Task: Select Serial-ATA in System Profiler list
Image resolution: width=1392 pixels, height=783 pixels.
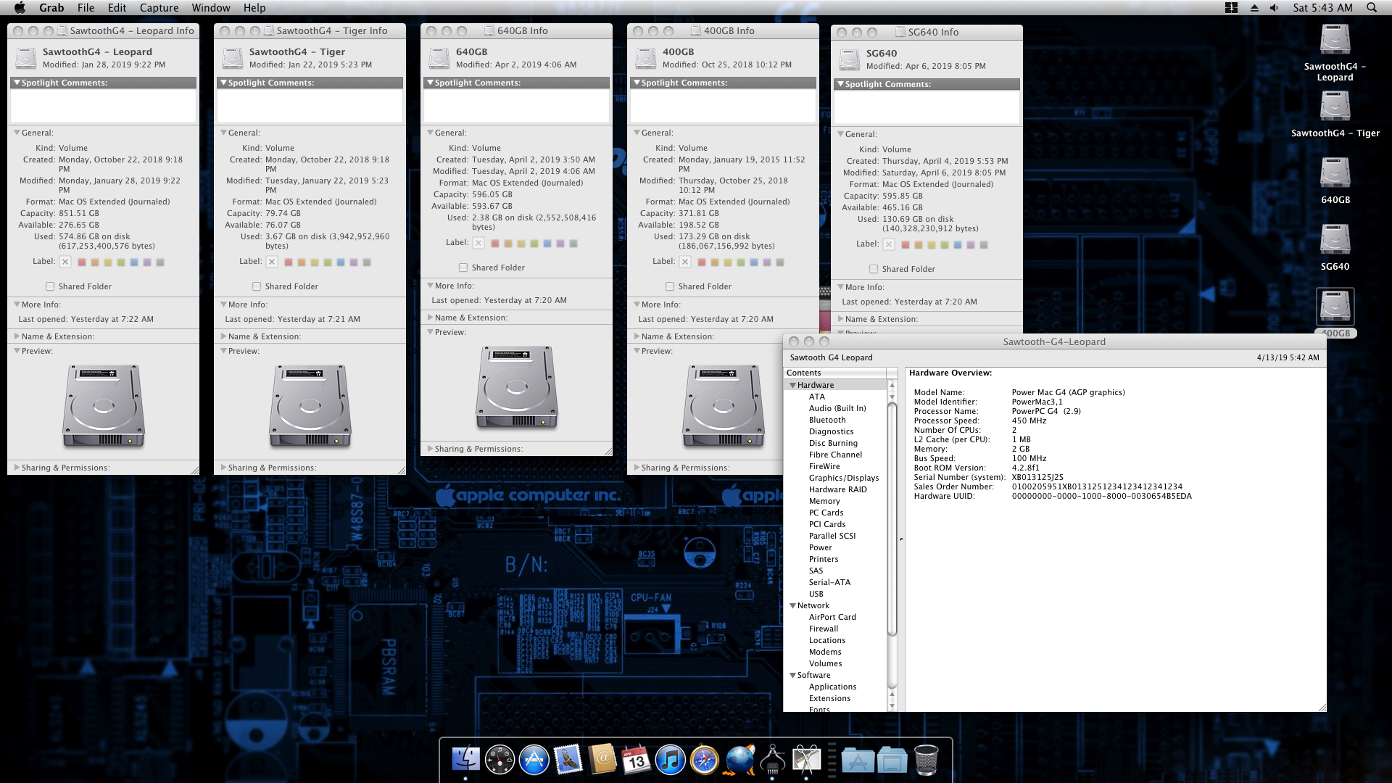Action: point(829,582)
